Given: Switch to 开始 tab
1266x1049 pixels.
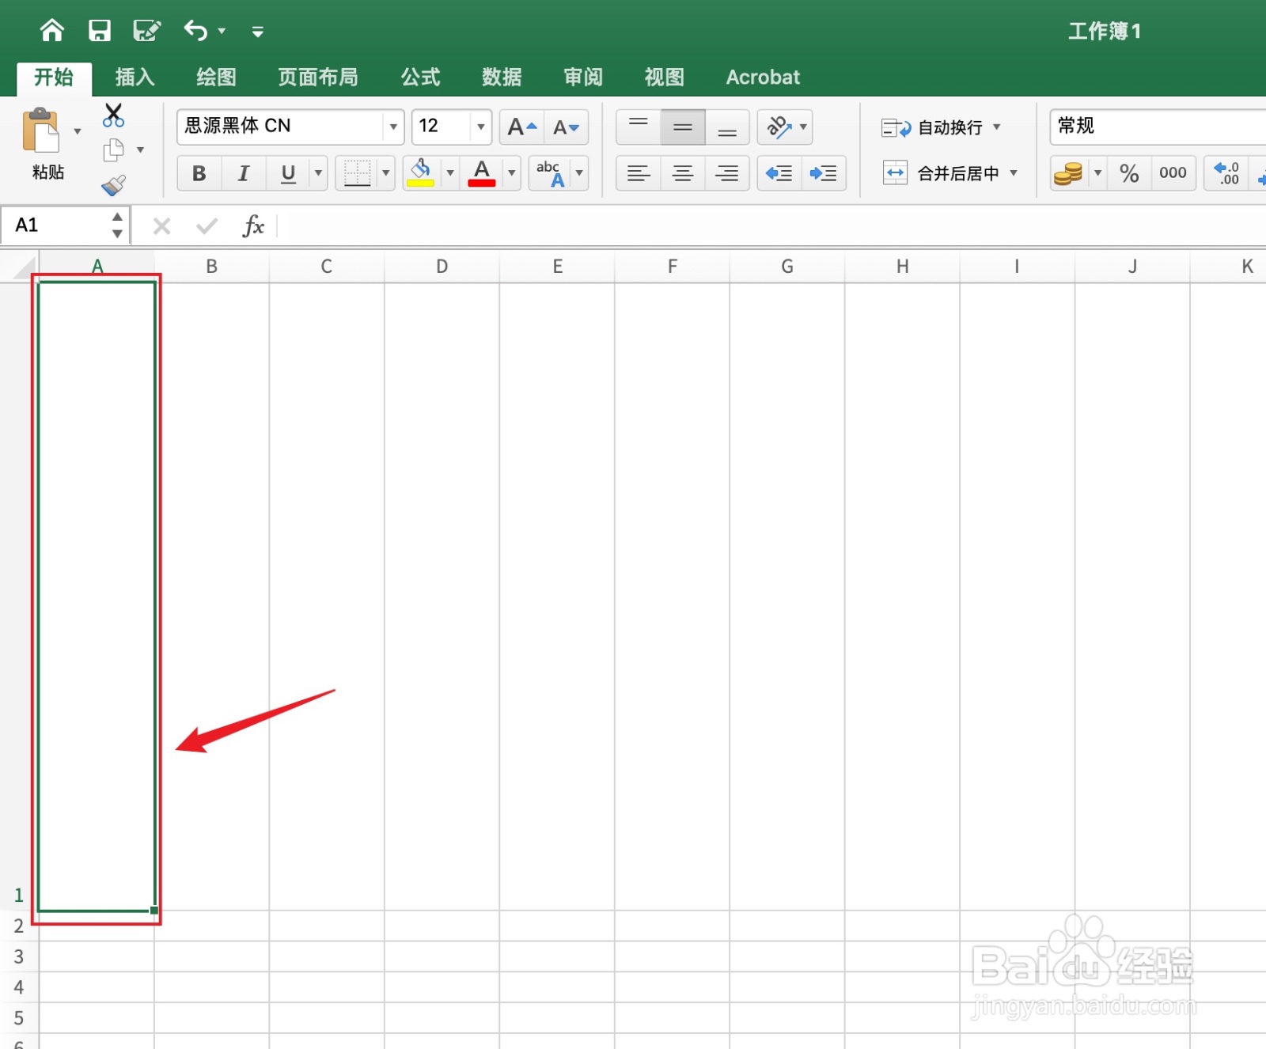Looking at the screenshot, I should tap(54, 78).
